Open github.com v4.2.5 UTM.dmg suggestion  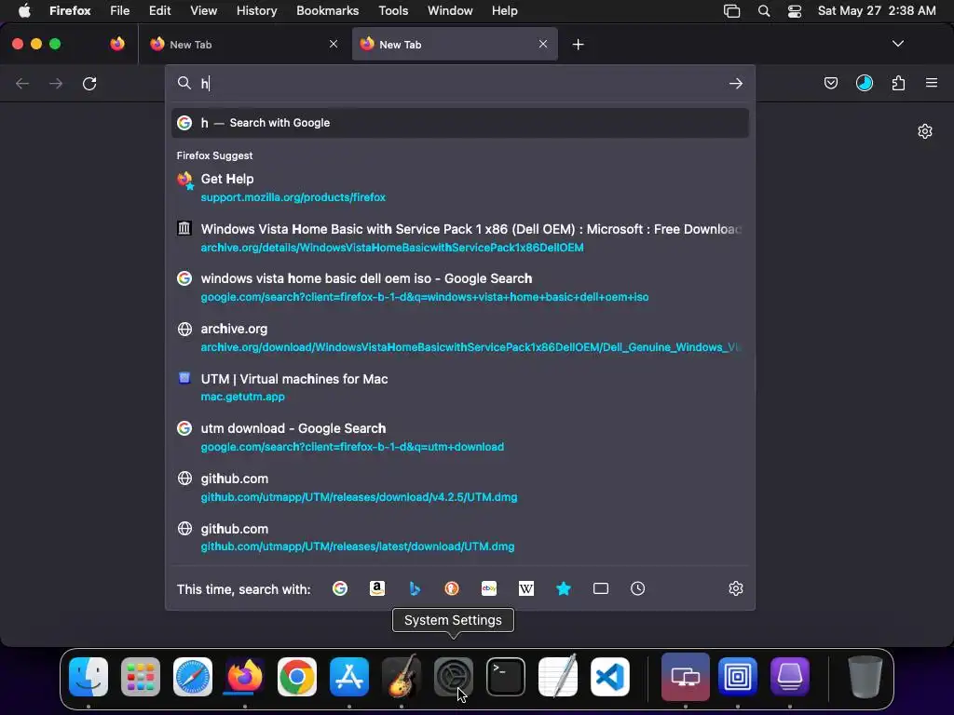coord(460,488)
